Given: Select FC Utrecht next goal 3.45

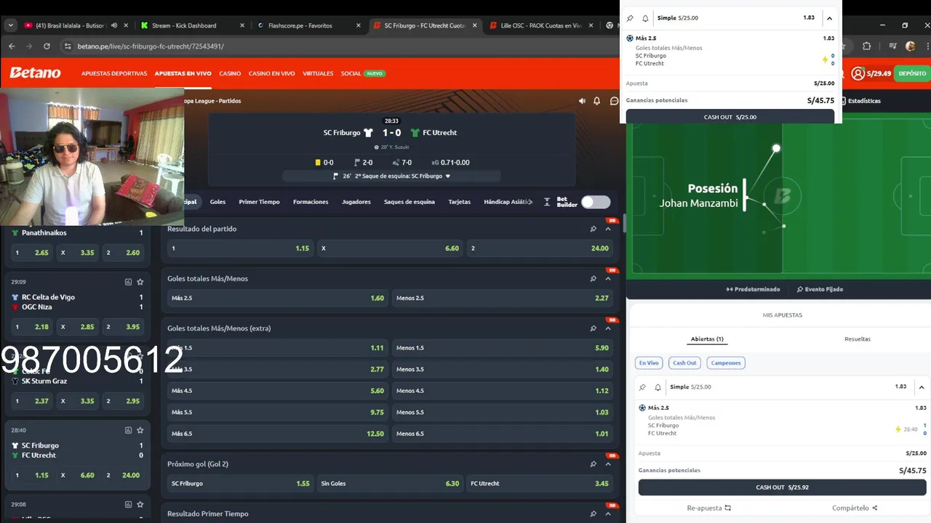Looking at the screenshot, I should coord(540,483).
